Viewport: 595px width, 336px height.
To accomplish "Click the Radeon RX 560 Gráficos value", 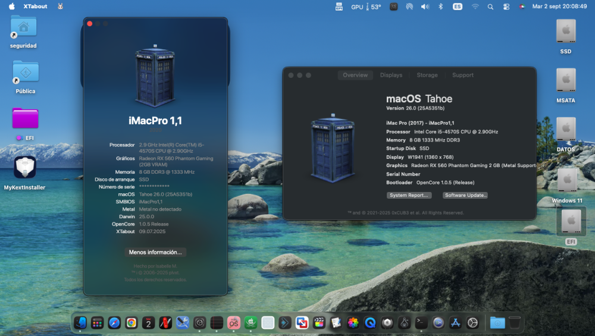I will click(176, 162).
